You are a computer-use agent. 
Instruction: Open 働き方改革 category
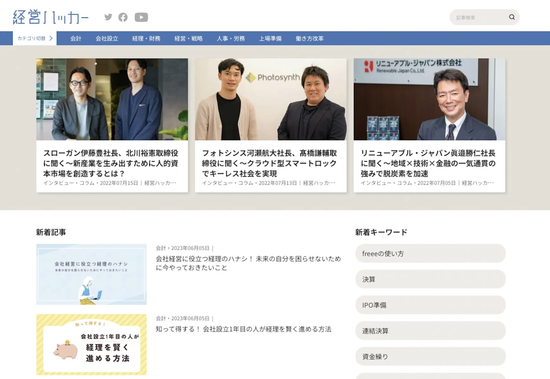pos(309,39)
